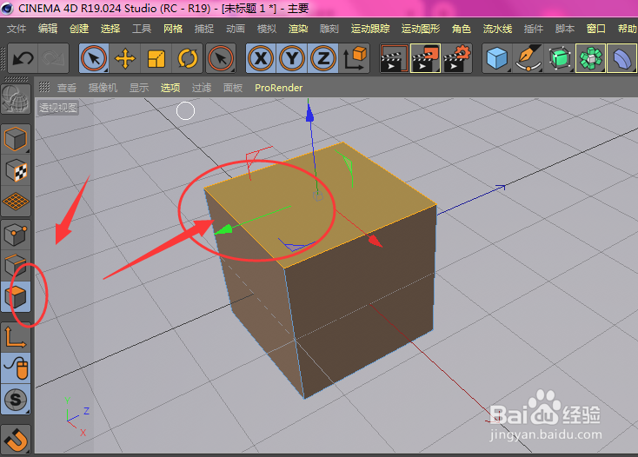Open the 文件 menu
Screen dimensions: 638x457
click(x=17, y=29)
